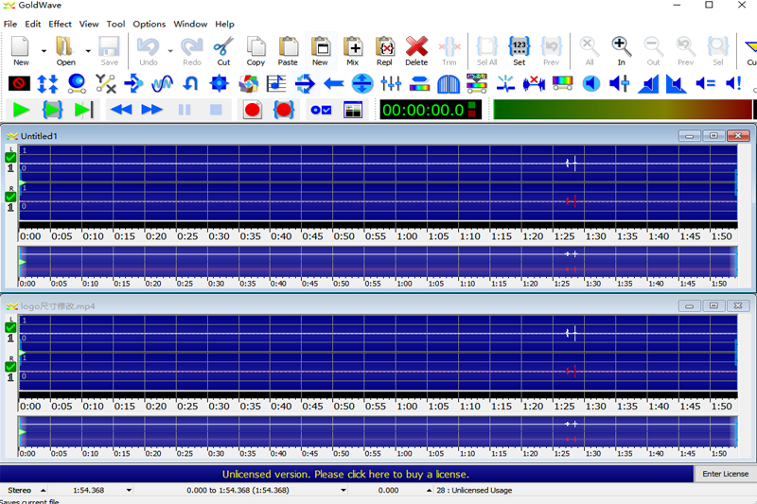This screenshot has height=504, width=757.
Task: Click the censor effect icon
Action: tap(19, 83)
